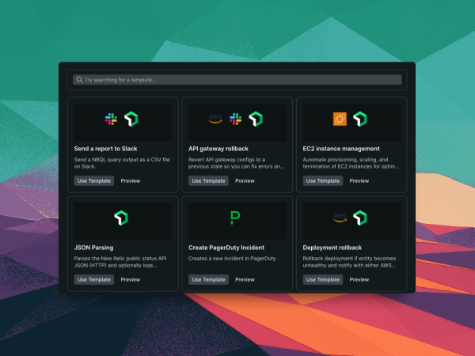This screenshot has width=475, height=356.
Task: Click 'Revert API gateway configs' description
Action: click(236, 163)
